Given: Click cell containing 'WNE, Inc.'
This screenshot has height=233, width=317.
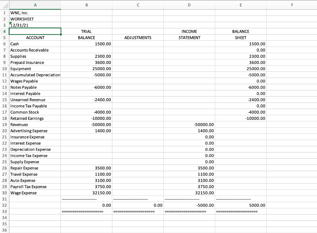Looking at the screenshot, I should point(35,13).
